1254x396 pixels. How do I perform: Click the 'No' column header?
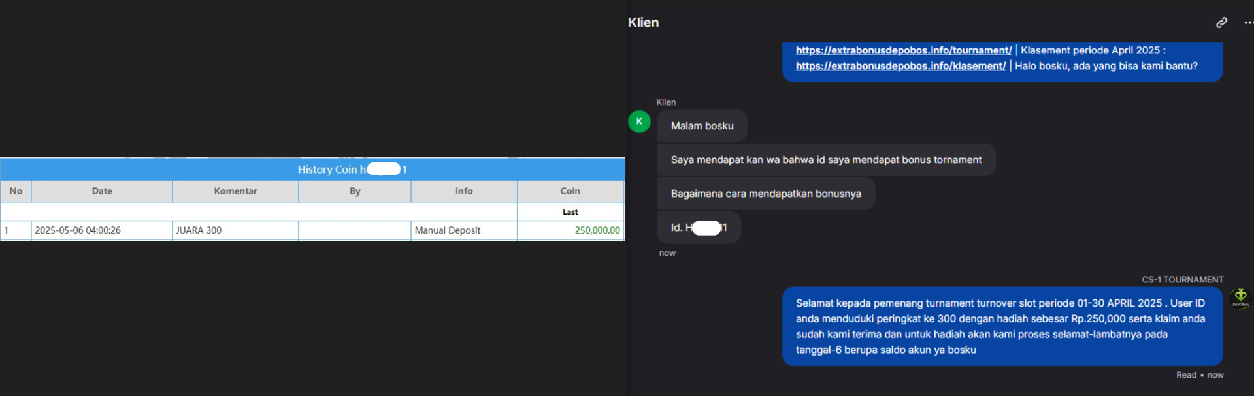click(16, 191)
